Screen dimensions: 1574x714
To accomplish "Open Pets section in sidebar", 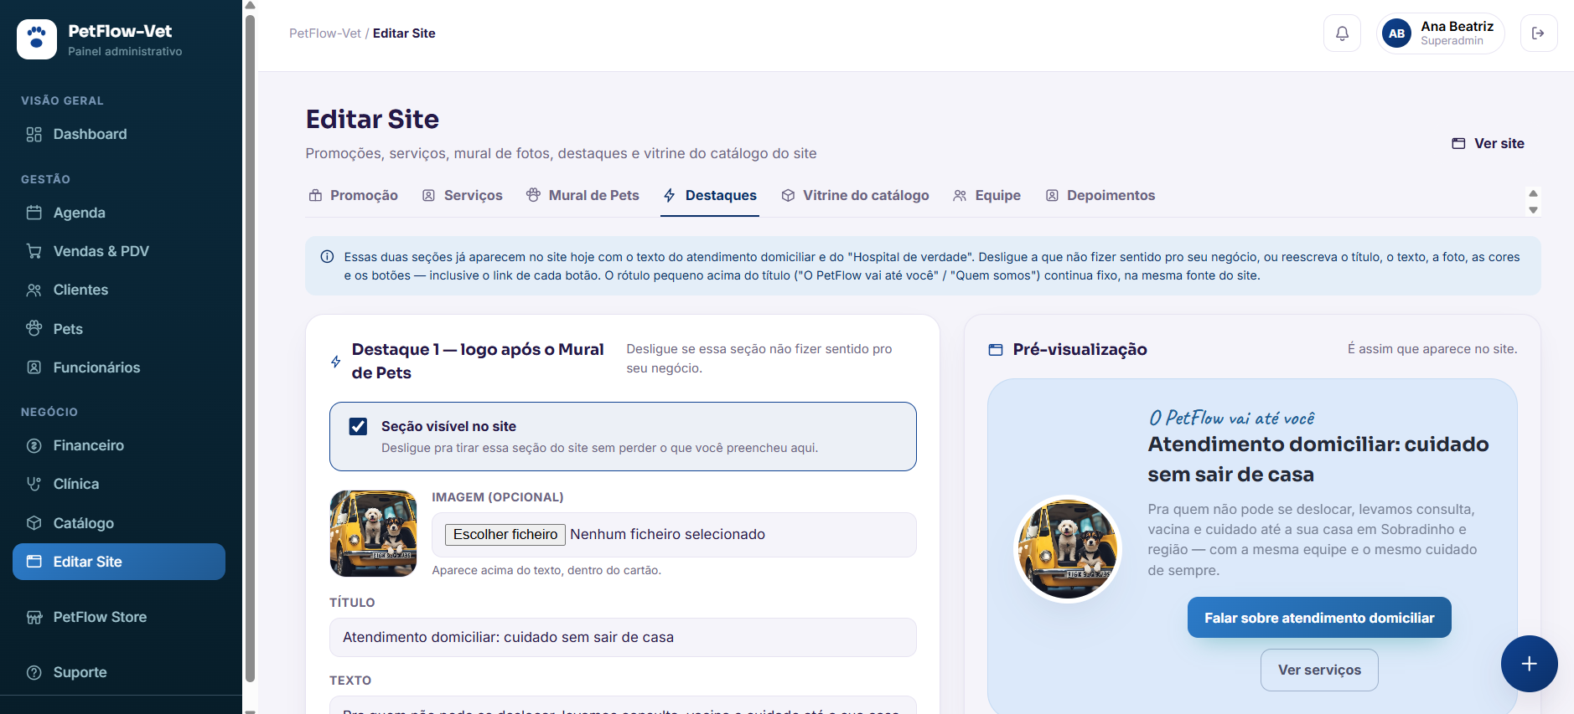I will [x=119, y=329].
